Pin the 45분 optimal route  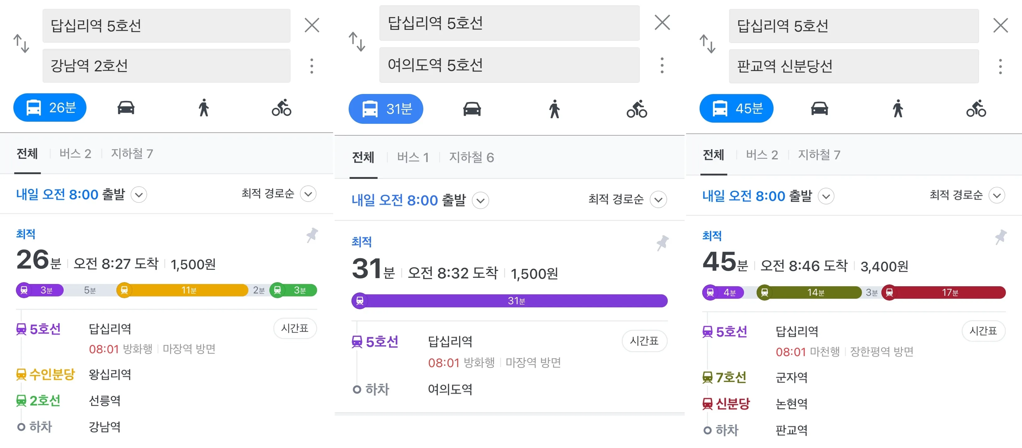tap(1001, 237)
